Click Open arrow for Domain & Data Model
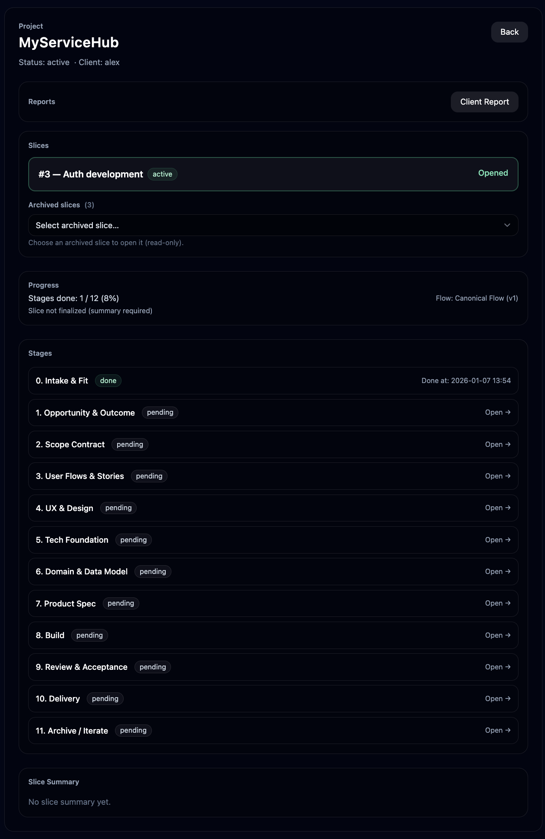This screenshot has height=839, width=545. click(497, 572)
